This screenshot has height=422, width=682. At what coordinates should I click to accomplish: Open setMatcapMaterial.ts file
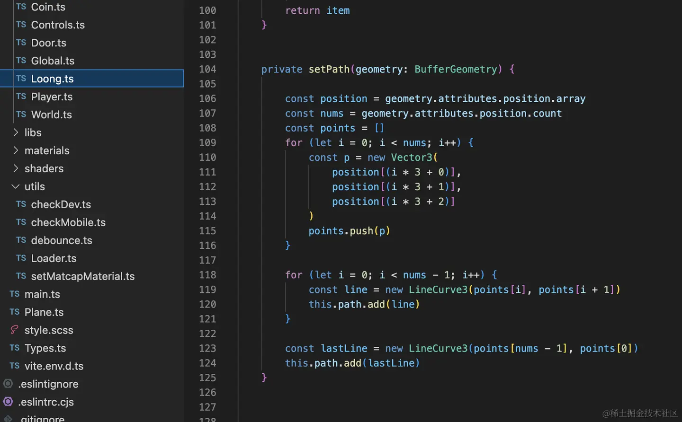(x=83, y=277)
